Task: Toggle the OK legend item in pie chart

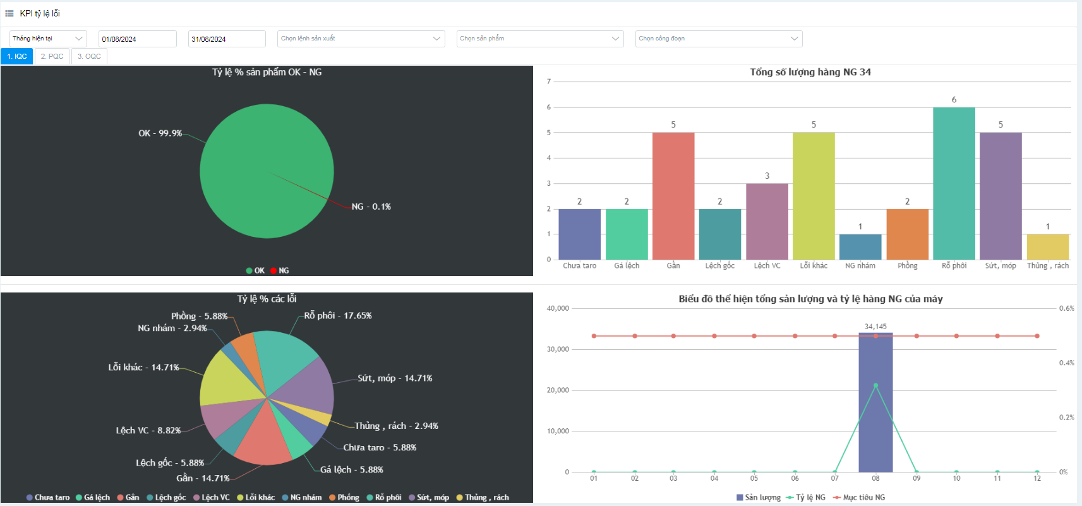Action: click(255, 270)
